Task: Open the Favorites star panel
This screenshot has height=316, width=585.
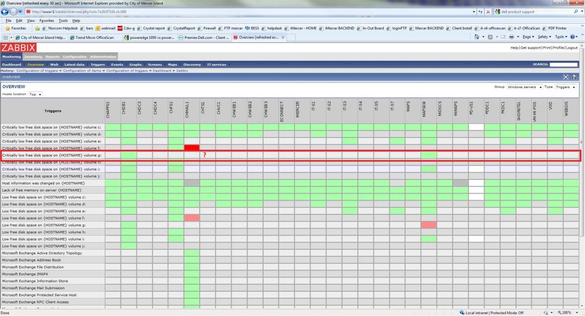Action: [x=15, y=28]
